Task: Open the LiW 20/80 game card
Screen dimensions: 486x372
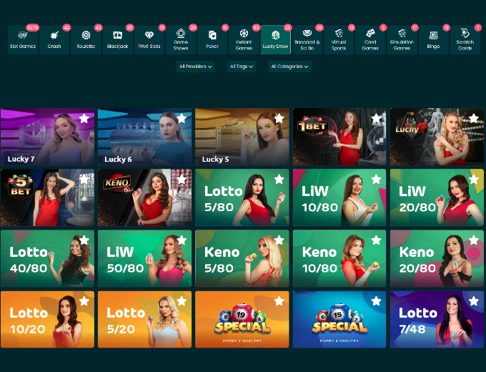Action: click(437, 197)
